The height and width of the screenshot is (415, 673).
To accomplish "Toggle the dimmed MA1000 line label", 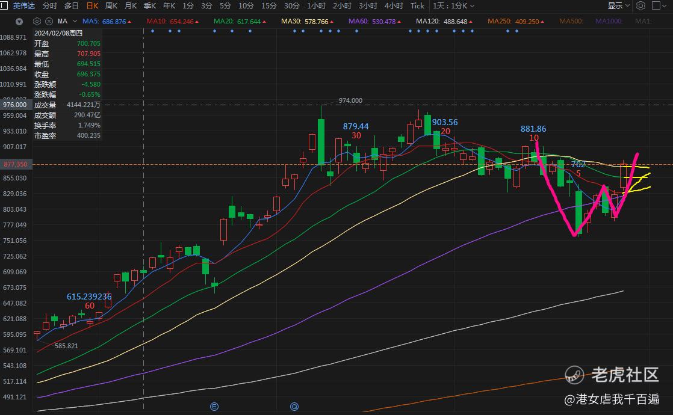I will click(x=609, y=21).
